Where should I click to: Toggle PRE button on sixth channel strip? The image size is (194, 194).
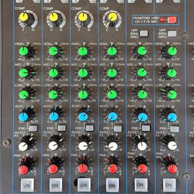(x=175, y=129)
